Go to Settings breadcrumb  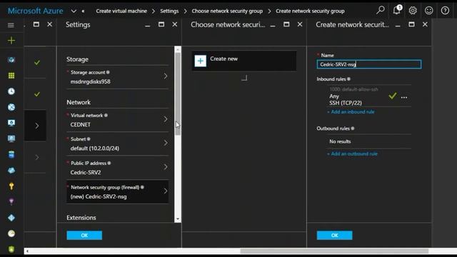[169, 11]
